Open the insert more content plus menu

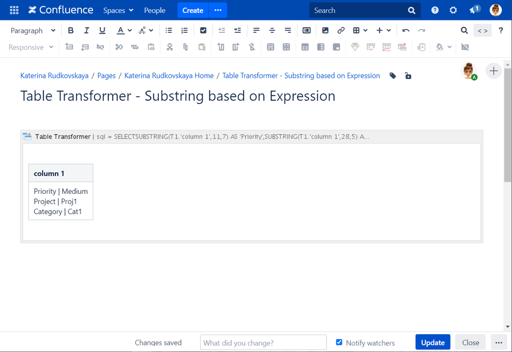[x=383, y=30]
